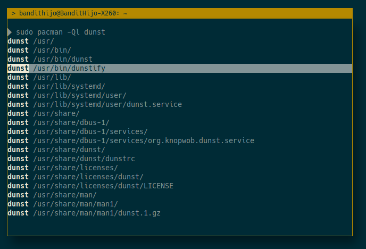
Task: Click the /usr/lib/systemd/user/dunst.service path
Action: tap(107, 104)
